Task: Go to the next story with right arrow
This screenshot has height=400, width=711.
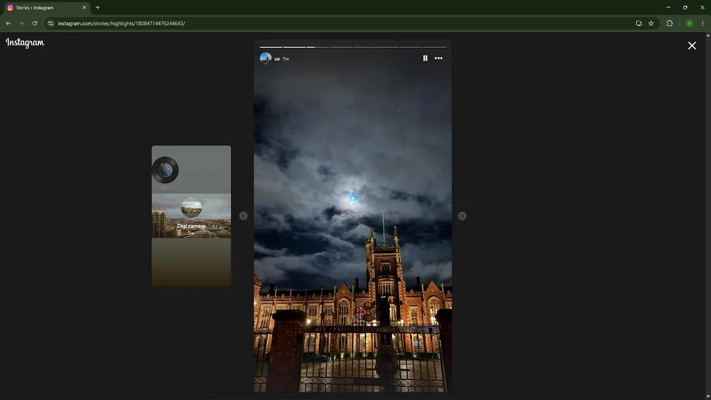Action: pos(462,216)
